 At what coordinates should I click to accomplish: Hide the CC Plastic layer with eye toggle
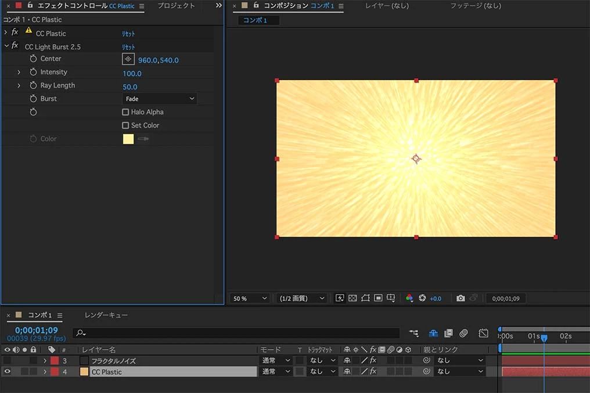(8, 372)
